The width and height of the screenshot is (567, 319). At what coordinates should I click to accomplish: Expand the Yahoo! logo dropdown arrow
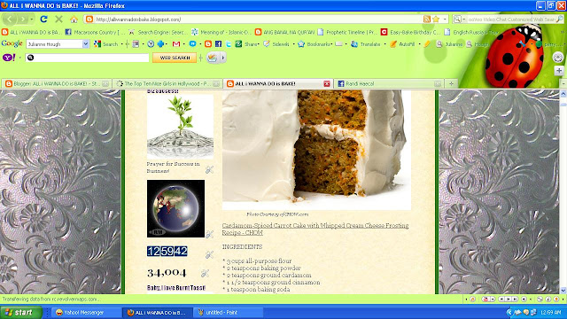click(19, 58)
